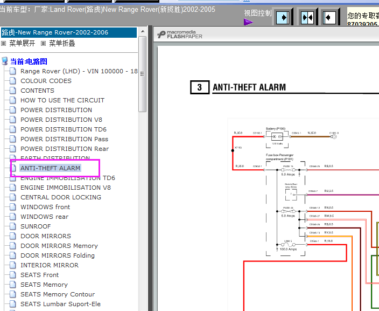Open POWER DISTRIBUTION TD6 diagram
The image size is (379, 311).
[x=64, y=129]
